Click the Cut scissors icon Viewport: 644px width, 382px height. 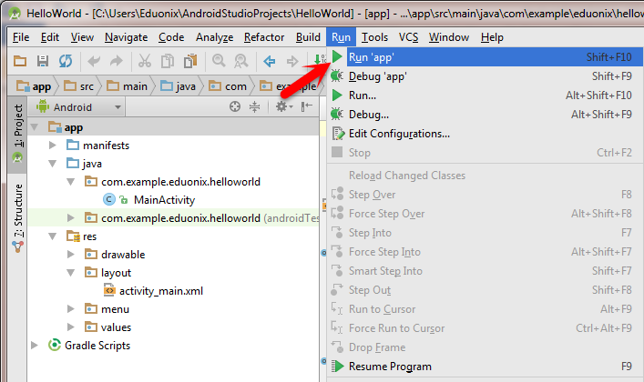(145, 61)
